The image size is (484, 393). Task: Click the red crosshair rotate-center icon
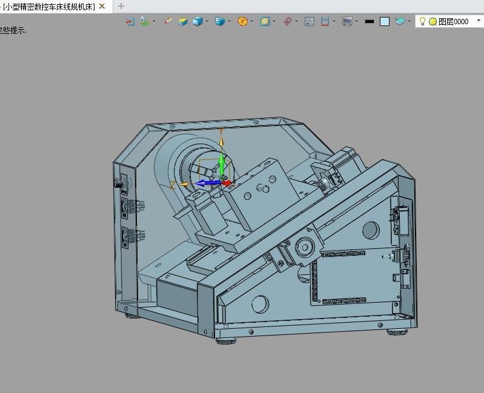287,22
